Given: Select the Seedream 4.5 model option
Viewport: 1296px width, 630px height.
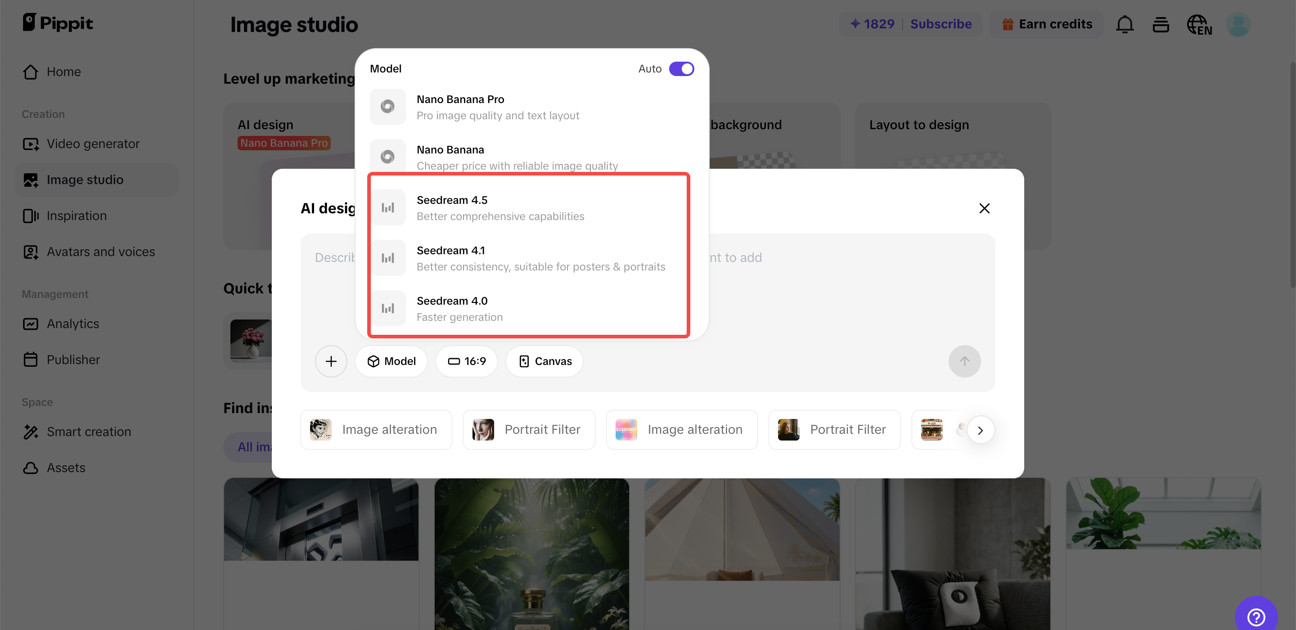Looking at the screenshot, I should [528, 207].
